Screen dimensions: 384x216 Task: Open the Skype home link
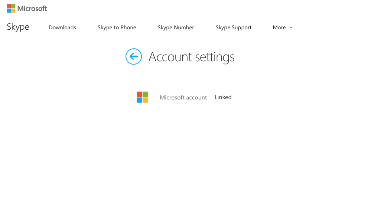pyautogui.click(x=18, y=27)
